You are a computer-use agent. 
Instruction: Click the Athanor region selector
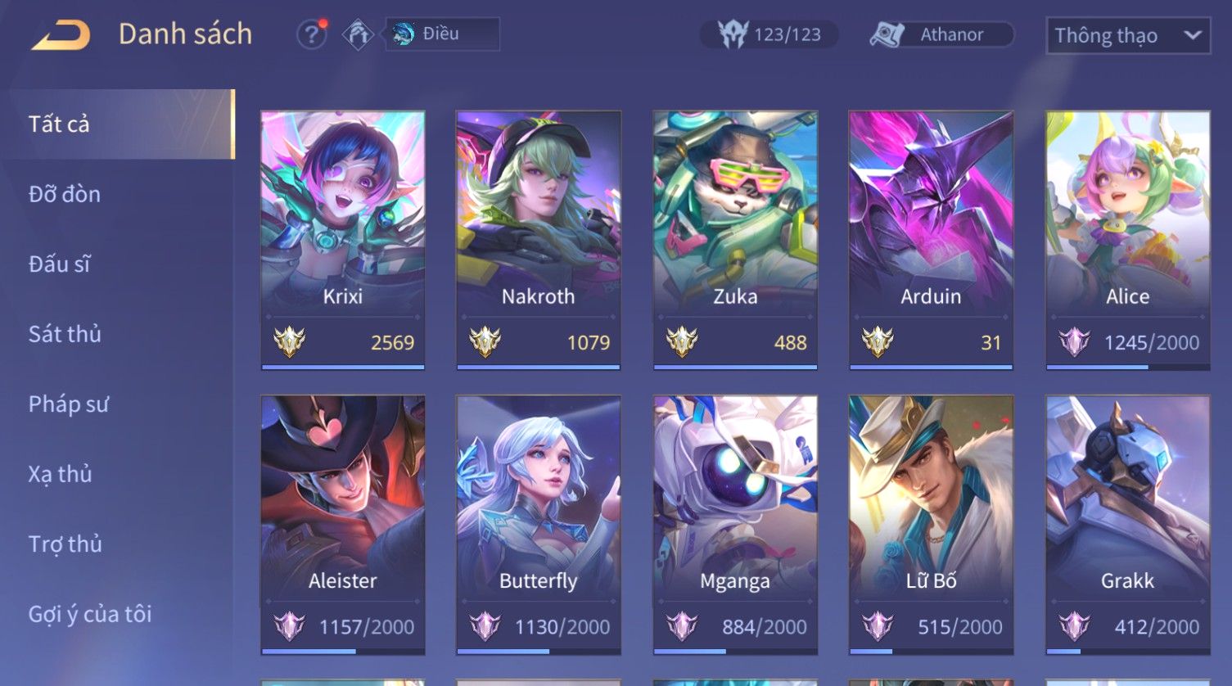tap(941, 34)
